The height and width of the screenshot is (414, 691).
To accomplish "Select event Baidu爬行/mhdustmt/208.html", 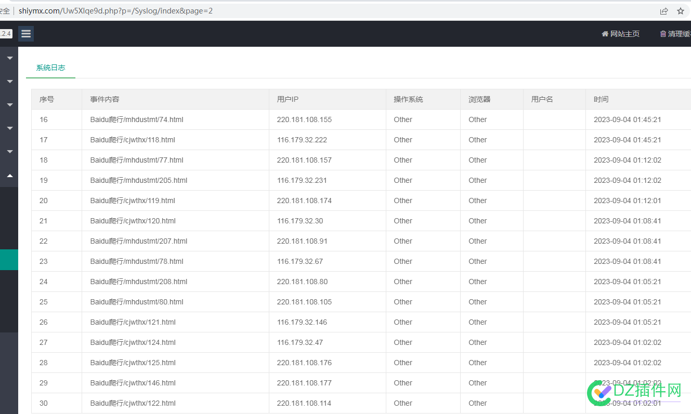I will click(x=139, y=282).
